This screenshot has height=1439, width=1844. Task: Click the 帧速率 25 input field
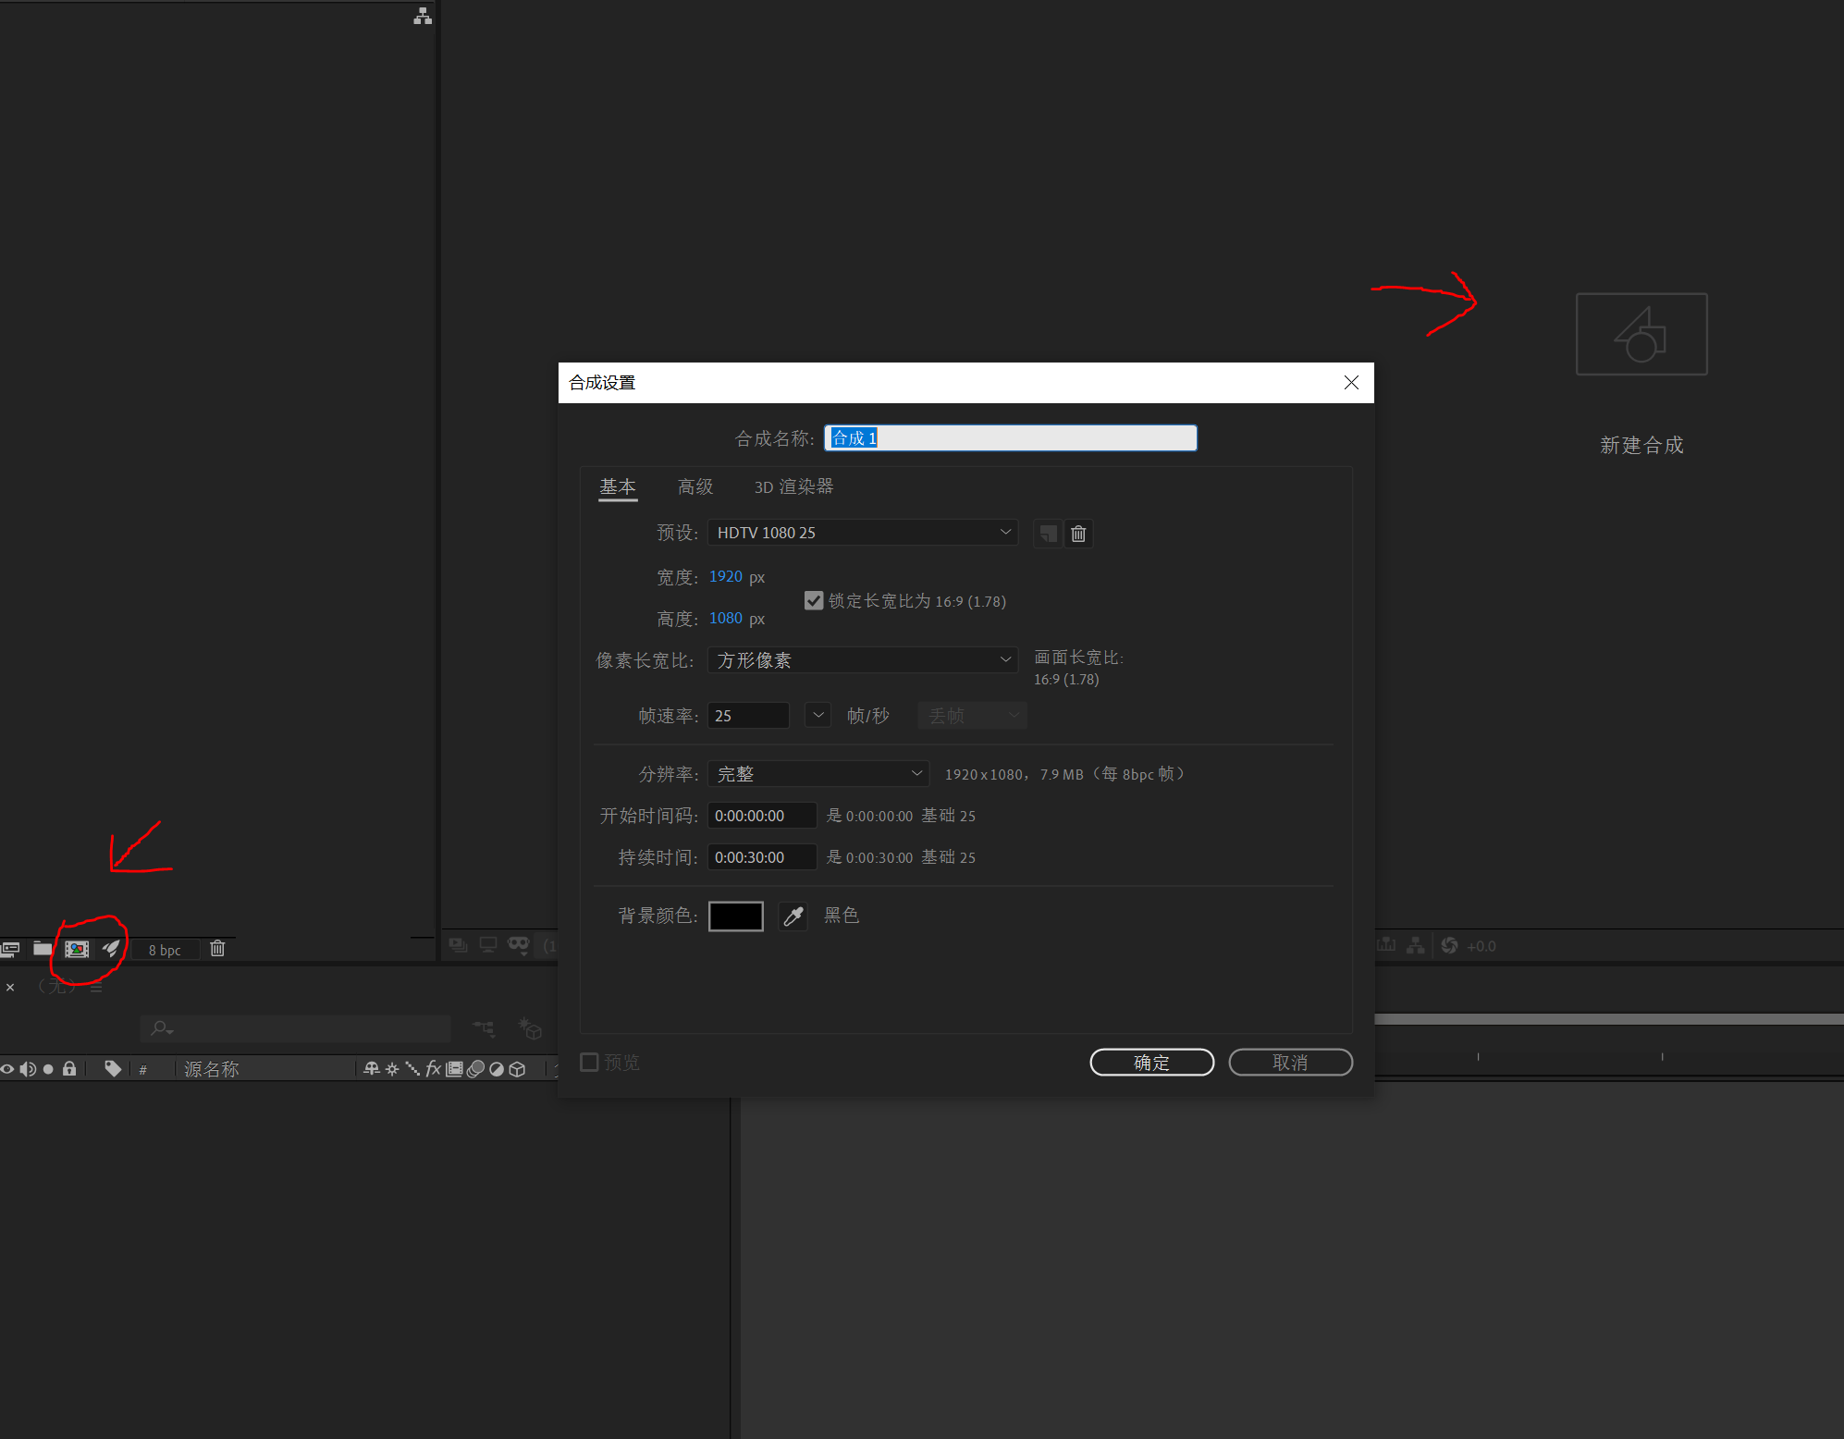[x=748, y=716]
